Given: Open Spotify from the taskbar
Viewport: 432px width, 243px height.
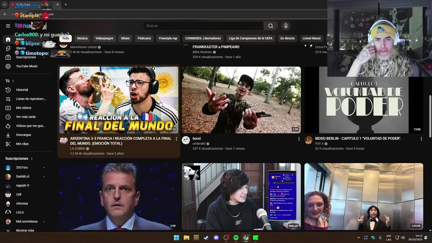Looking at the screenshot, I should [x=236, y=238].
